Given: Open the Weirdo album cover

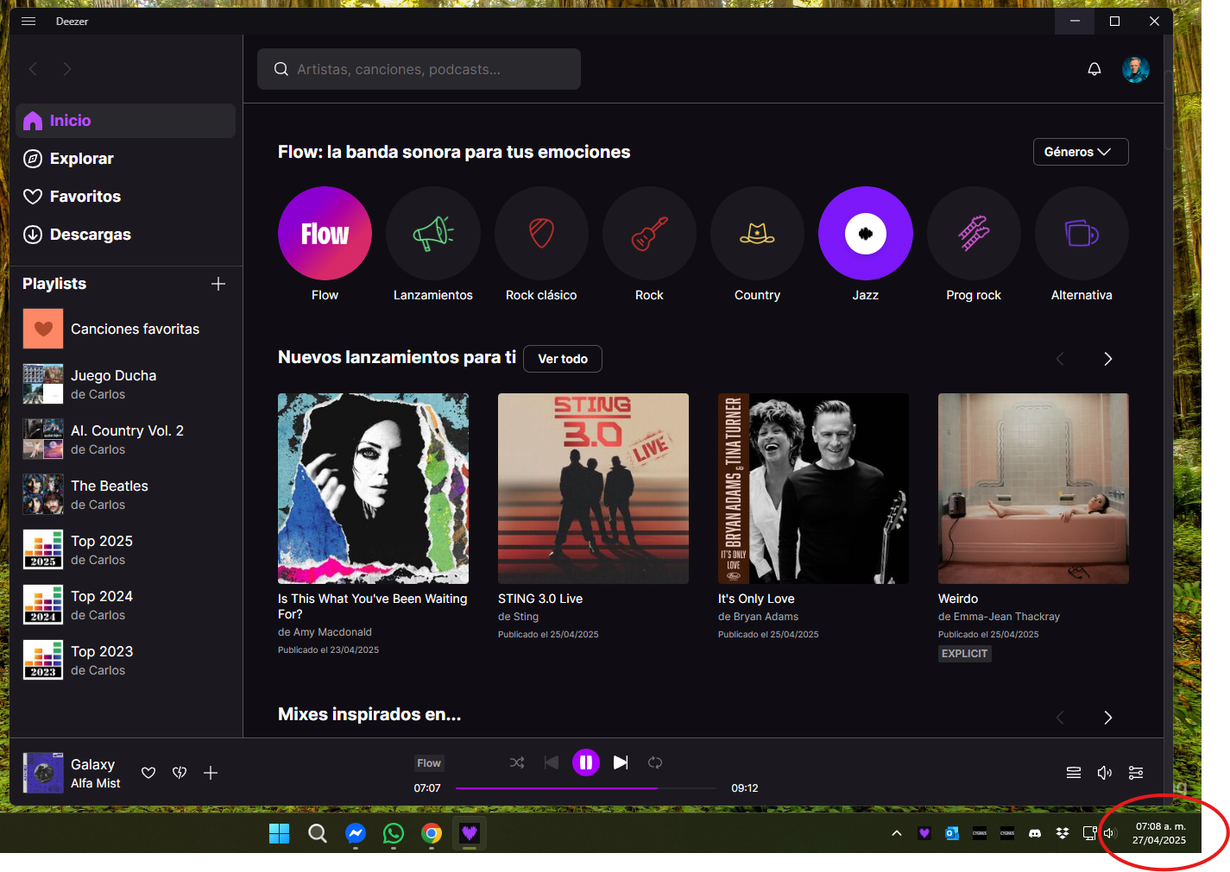Looking at the screenshot, I should pos(1033,488).
